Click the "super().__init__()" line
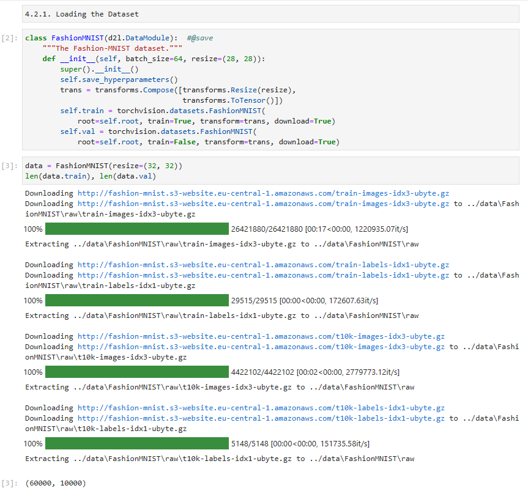Viewport: 528px width, 491px height. pos(99,69)
